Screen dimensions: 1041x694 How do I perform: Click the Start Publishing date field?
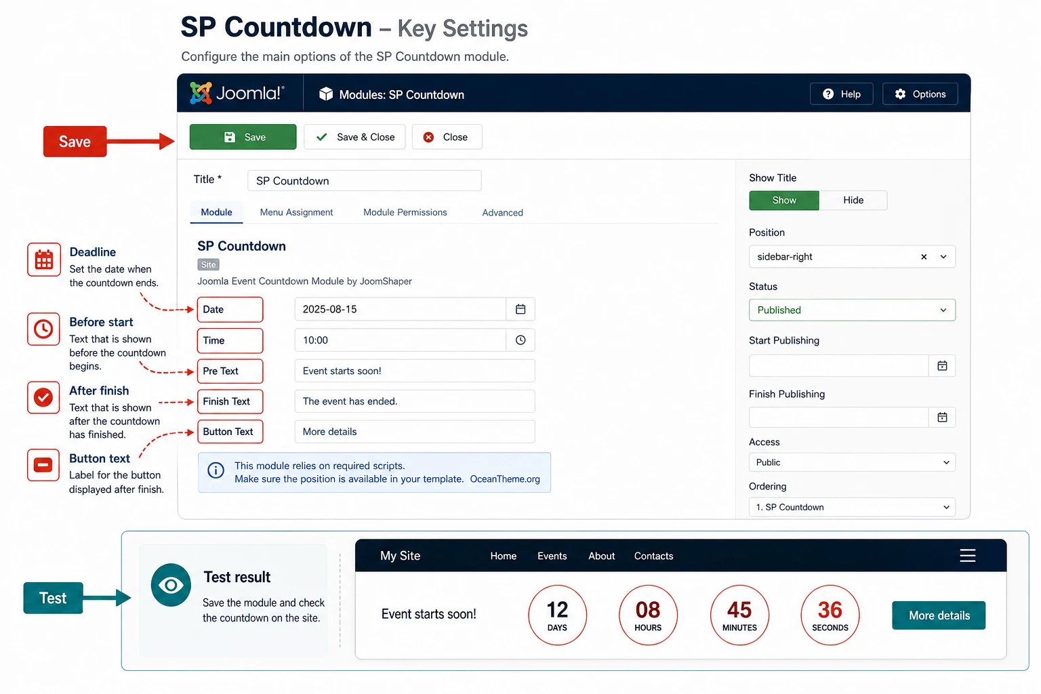(839, 366)
